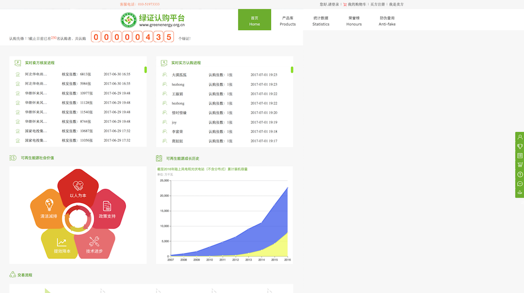Click the question mark help icon
524x293 pixels.
click(520, 174)
